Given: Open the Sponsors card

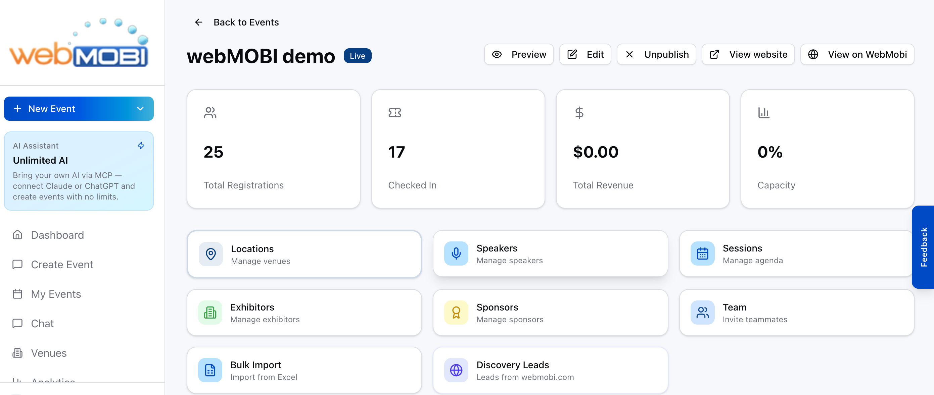Looking at the screenshot, I should point(550,313).
